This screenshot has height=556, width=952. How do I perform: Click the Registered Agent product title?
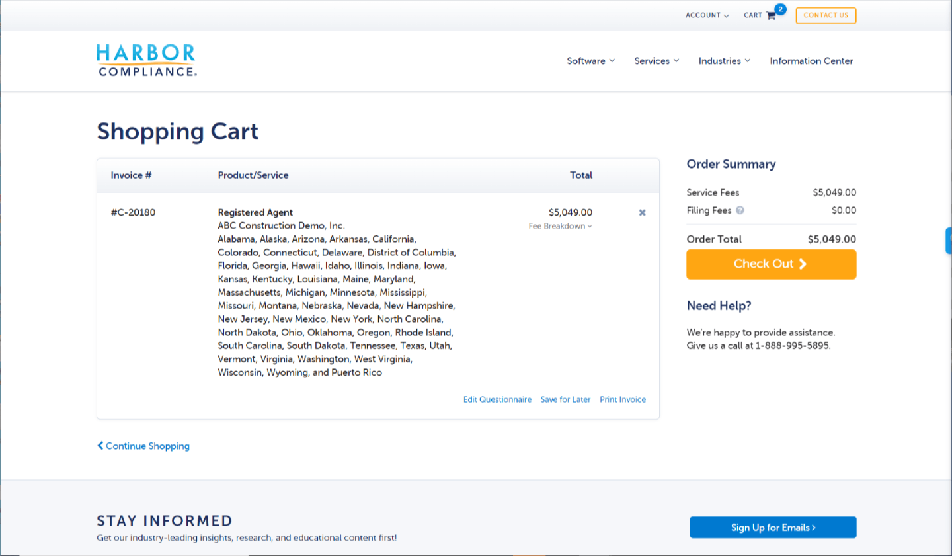255,212
